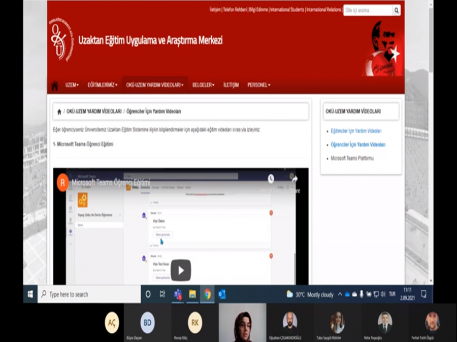
Task: Click the Site içi arama search field
Action: [368, 11]
